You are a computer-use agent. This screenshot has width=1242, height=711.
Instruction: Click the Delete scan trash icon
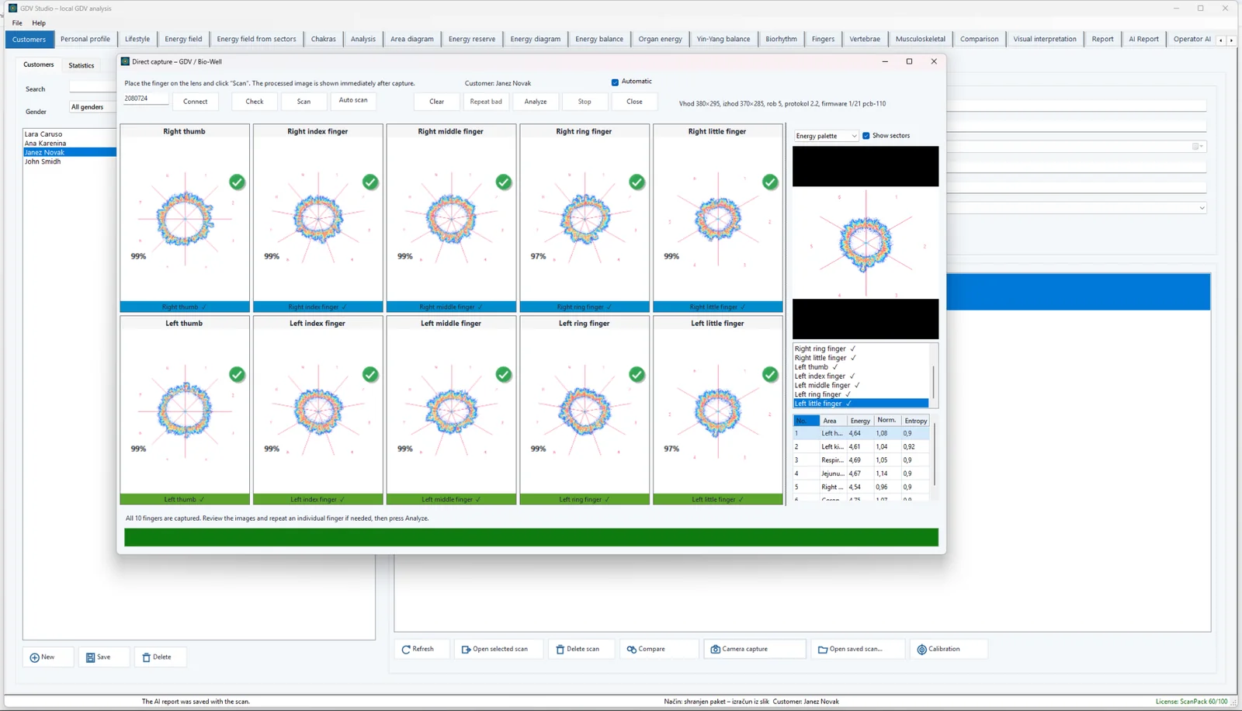[x=560, y=650]
